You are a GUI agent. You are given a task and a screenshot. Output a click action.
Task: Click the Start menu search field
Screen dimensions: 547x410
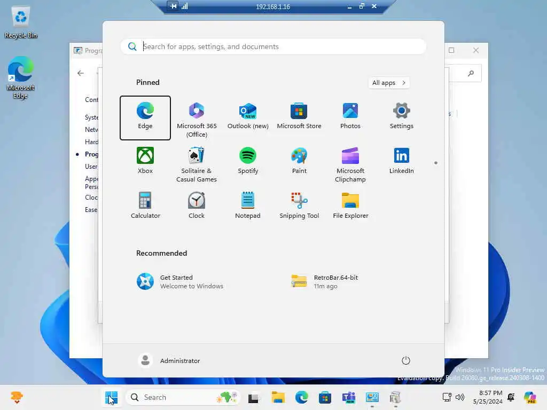pyautogui.click(x=273, y=46)
